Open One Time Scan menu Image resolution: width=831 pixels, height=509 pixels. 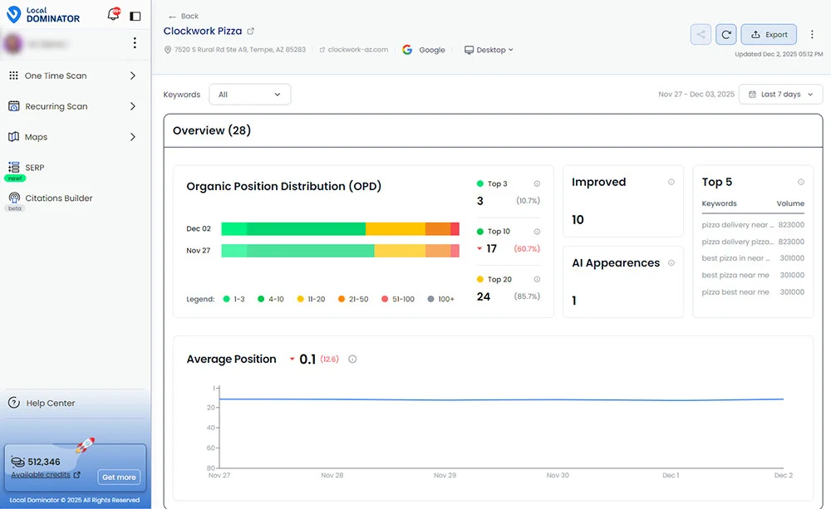click(x=55, y=76)
